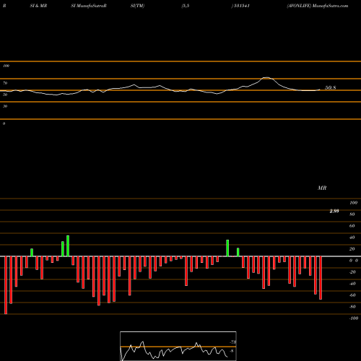361x361 pixels.
Task: Click the '-78' label in the mini chart
Action: tap(233, 342)
